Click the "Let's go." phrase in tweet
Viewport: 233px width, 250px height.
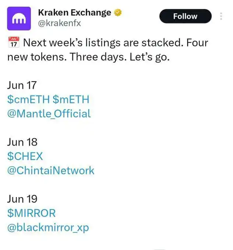coord(149,57)
